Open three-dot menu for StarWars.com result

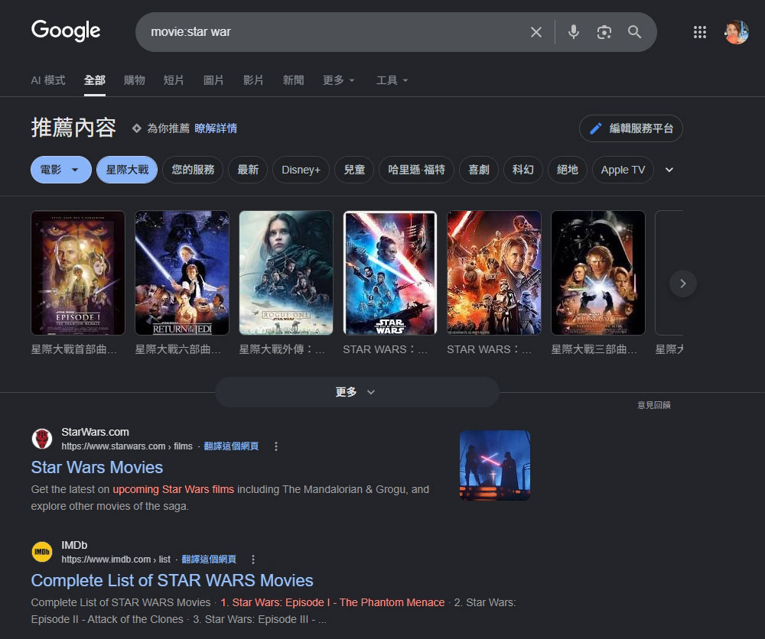click(x=276, y=446)
